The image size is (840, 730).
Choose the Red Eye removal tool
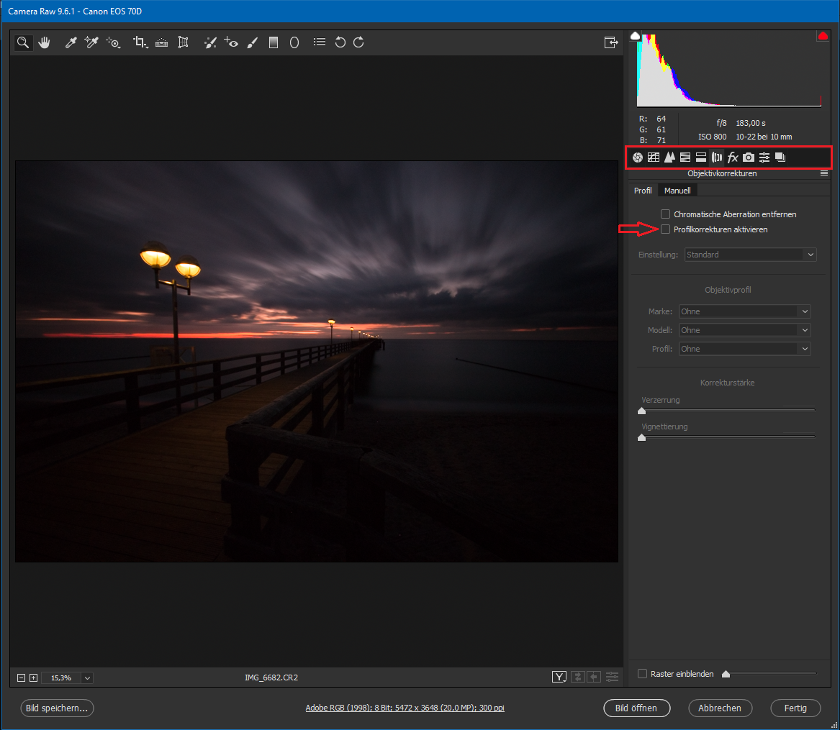click(231, 43)
